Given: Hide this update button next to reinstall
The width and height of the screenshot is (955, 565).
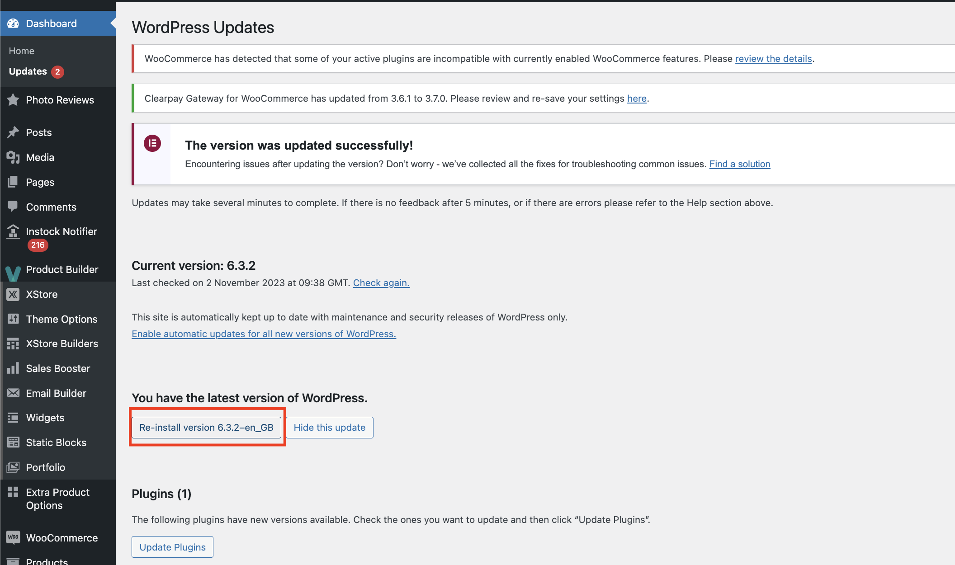Looking at the screenshot, I should [330, 427].
